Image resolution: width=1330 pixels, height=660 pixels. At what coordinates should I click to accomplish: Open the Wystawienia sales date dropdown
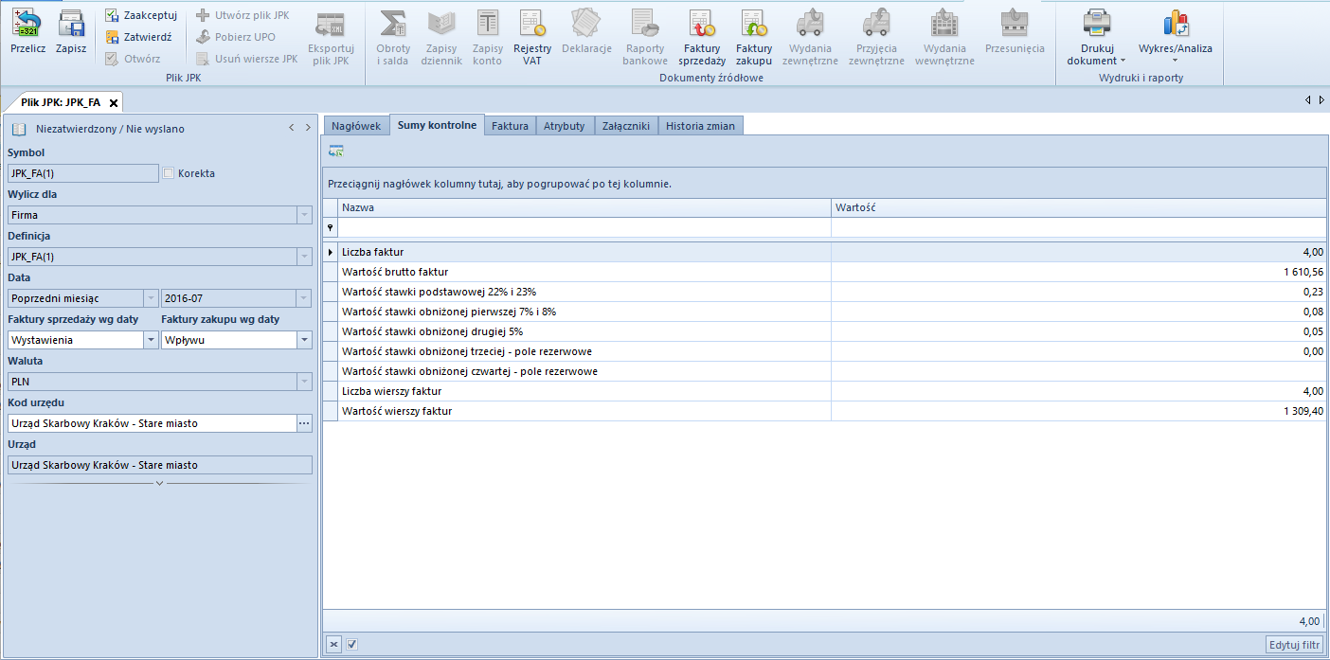click(x=151, y=340)
